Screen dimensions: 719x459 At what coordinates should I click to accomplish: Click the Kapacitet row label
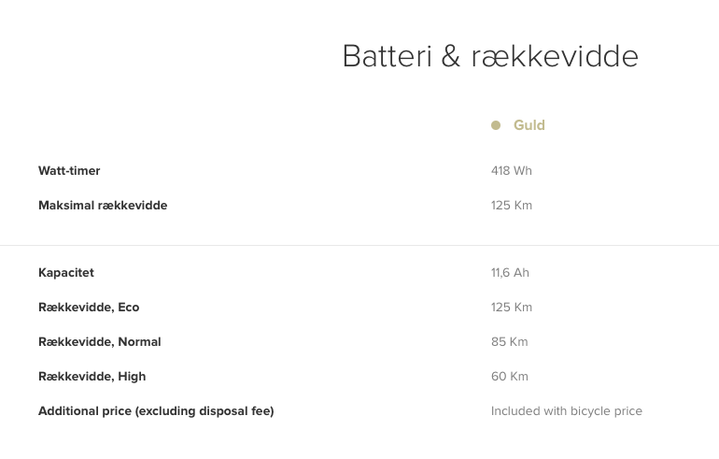coord(66,273)
